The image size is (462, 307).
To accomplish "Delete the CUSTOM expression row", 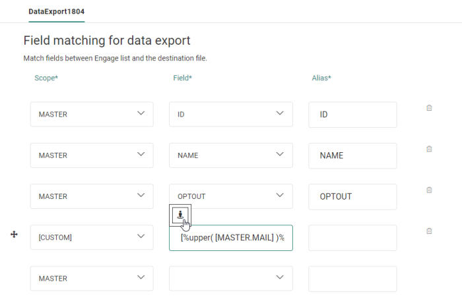I will point(429,231).
